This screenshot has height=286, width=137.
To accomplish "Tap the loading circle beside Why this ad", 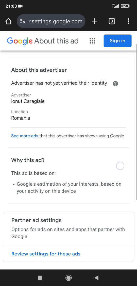I will pos(120,166).
